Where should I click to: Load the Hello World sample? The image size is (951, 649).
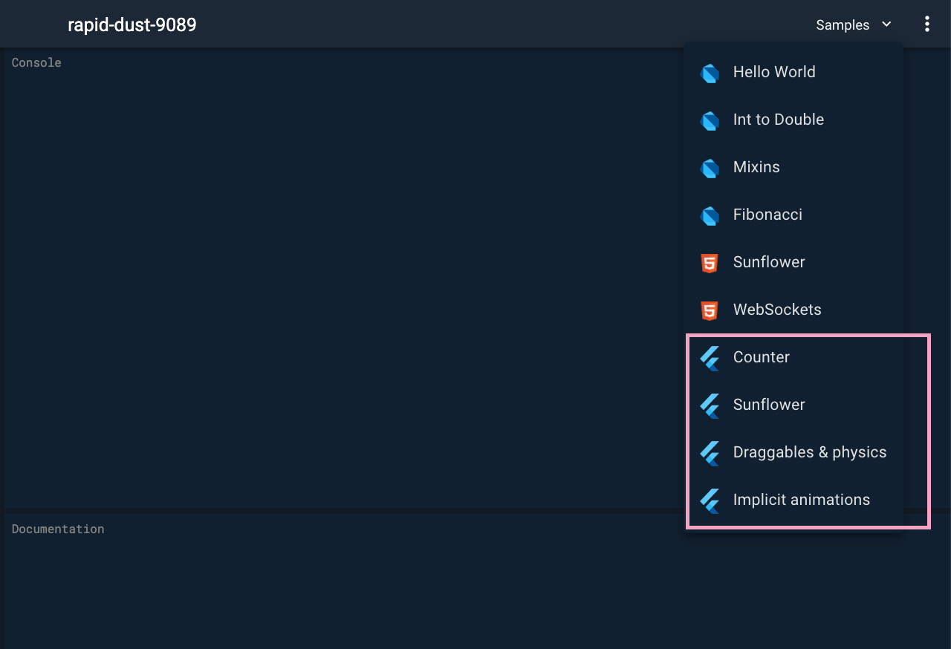pos(793,72)
